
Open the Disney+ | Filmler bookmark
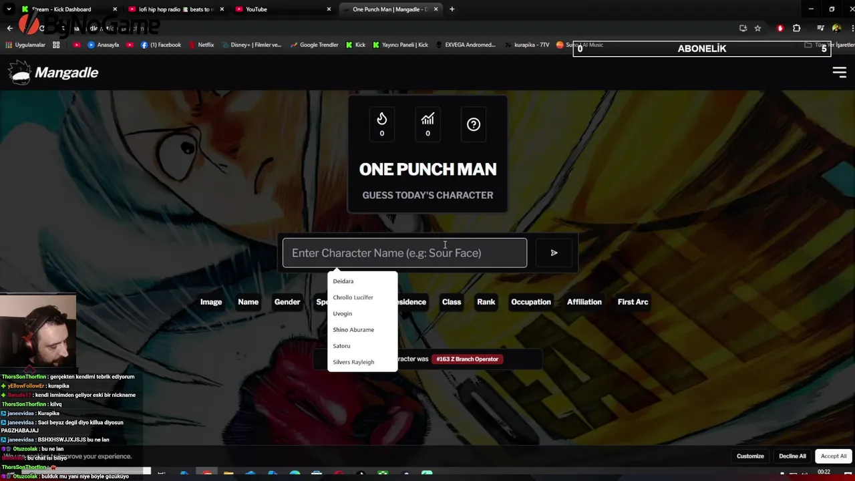click(x=251, y=45)
